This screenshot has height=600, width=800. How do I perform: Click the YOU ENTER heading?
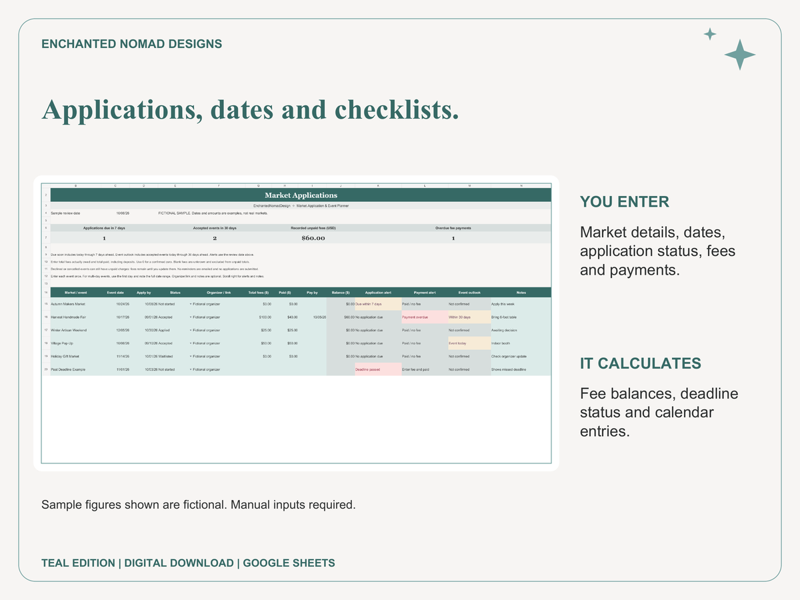click(x=625, y=202)
